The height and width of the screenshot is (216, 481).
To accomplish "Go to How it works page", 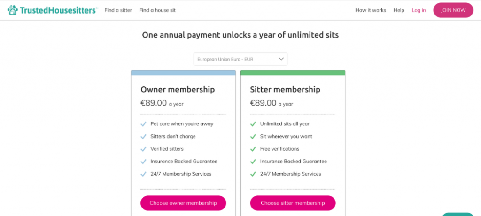I will tap(371, 10).
